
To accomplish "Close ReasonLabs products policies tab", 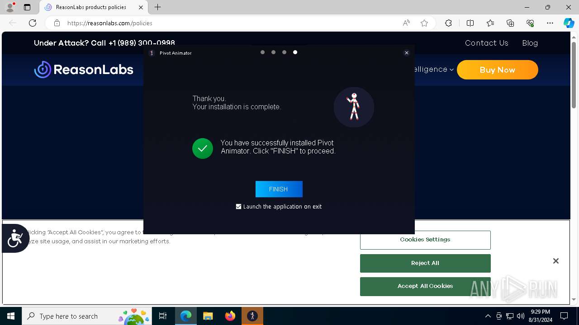I will tap(141, 7).
